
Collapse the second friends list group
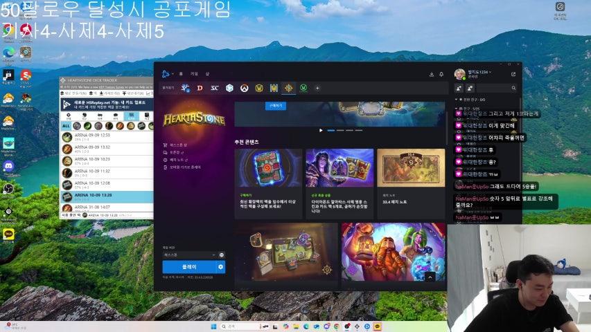click(x=457, y=109)
